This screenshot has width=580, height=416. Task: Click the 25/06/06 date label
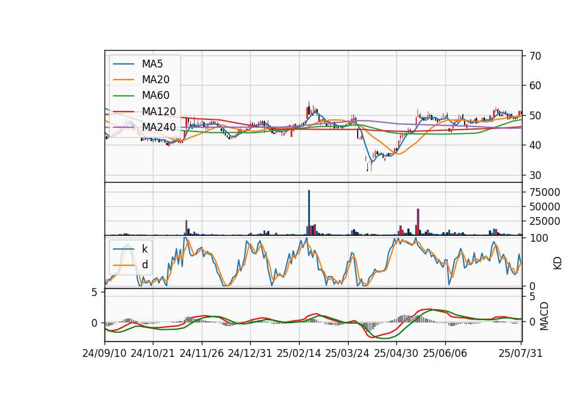pyautogui.click(x=445, y=353)
